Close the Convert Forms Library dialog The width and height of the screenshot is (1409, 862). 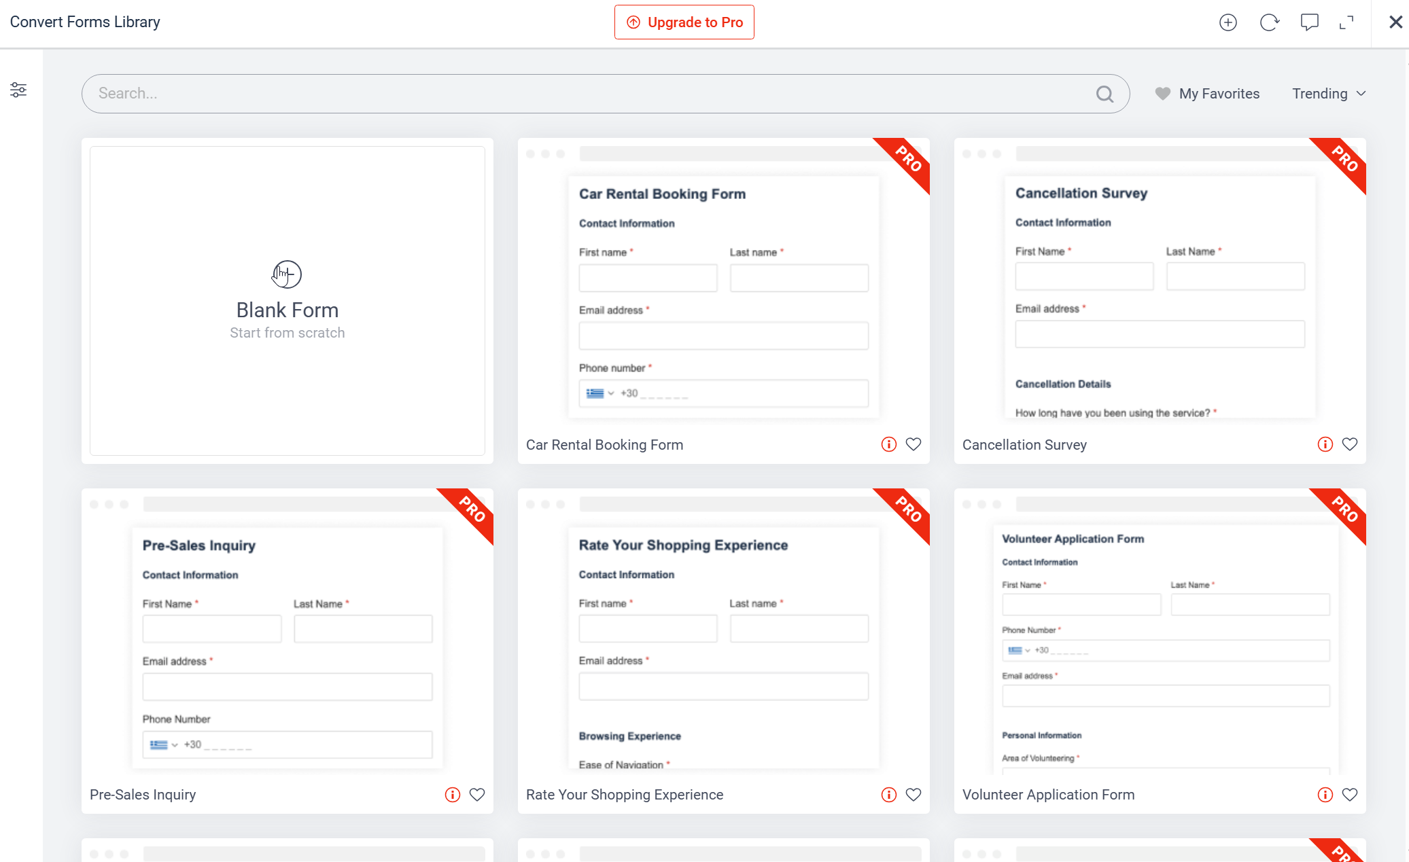click(1395, 22)
